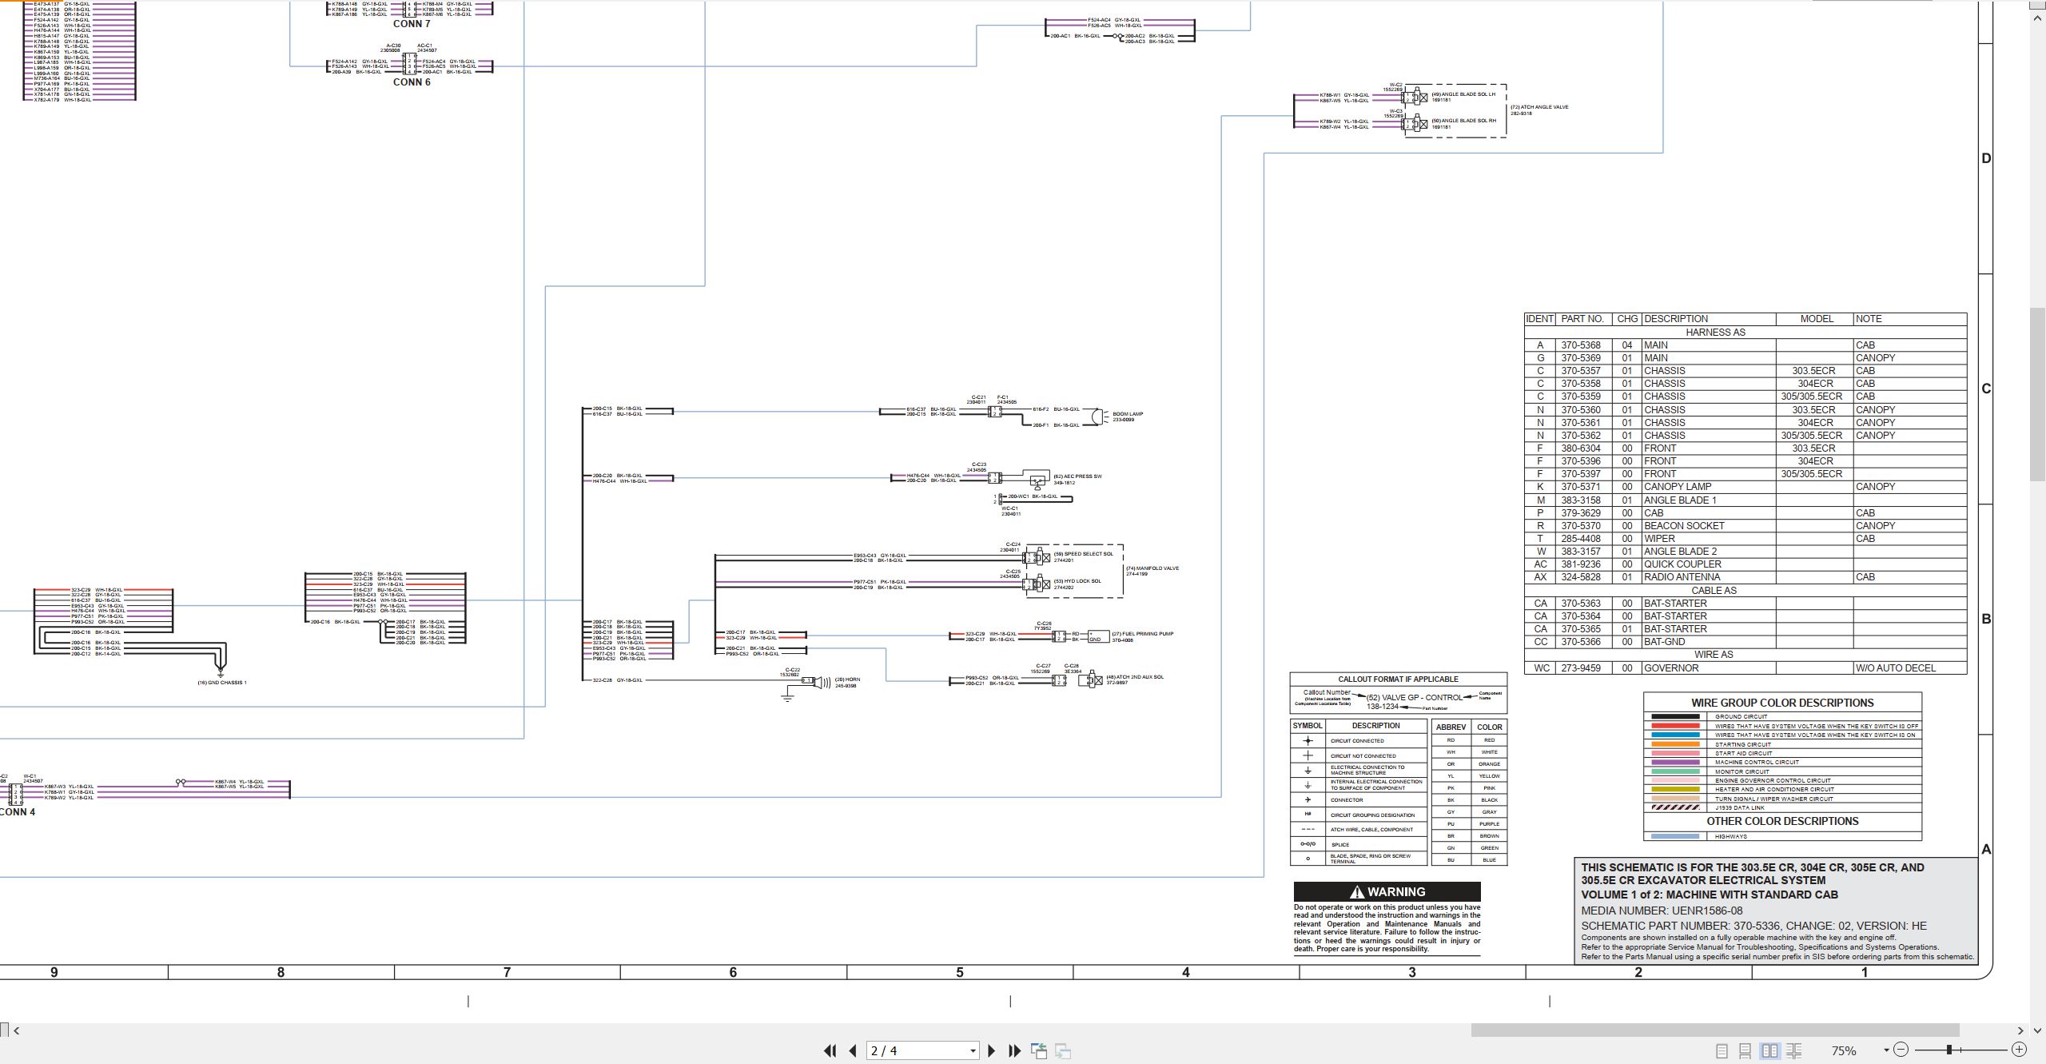Click the GROUND CIRCUIT black color swatch
Image resolution: width=2046 pixels, height=1064 pixels.
pos(1675,717)
